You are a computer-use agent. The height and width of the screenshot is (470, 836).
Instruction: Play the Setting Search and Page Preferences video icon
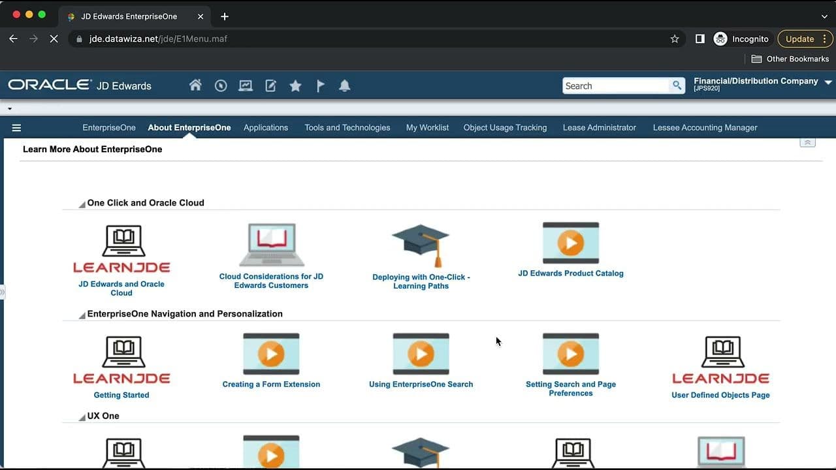(571, 354)
